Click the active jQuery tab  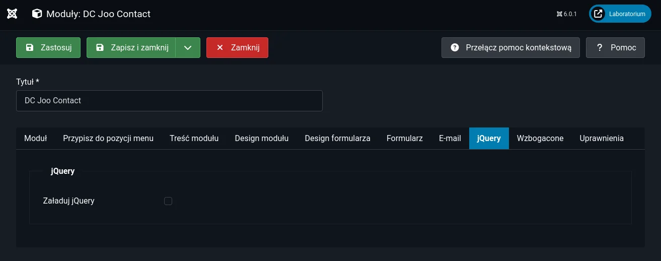[489, 138]
